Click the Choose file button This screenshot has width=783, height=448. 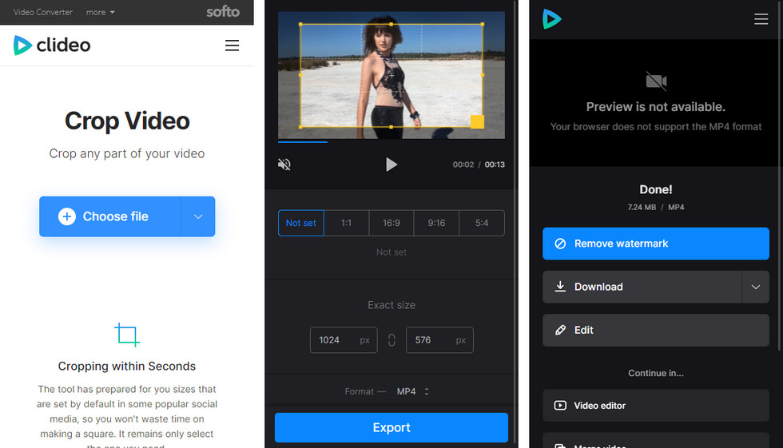110,216
